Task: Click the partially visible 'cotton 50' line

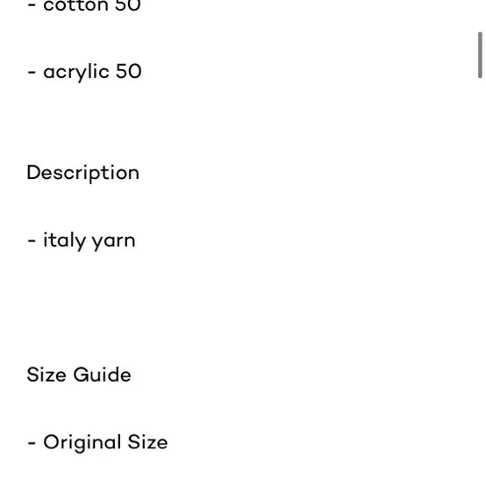Action: tap(84, 5)
